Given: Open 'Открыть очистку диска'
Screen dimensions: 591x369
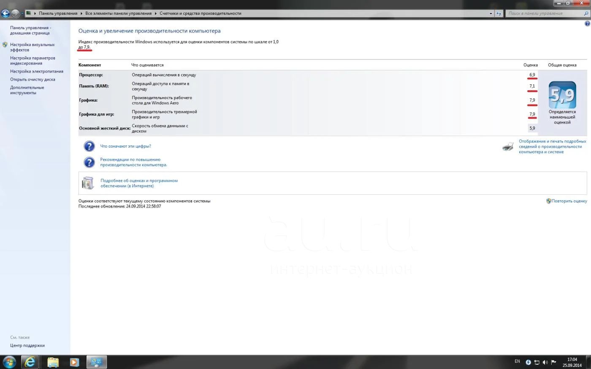Looking at the screenshot, I should coord(33,79).
